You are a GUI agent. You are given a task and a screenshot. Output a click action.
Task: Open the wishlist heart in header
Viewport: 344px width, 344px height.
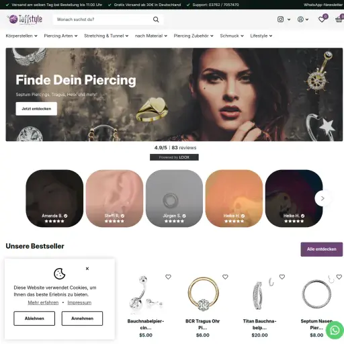pos(322,19)
